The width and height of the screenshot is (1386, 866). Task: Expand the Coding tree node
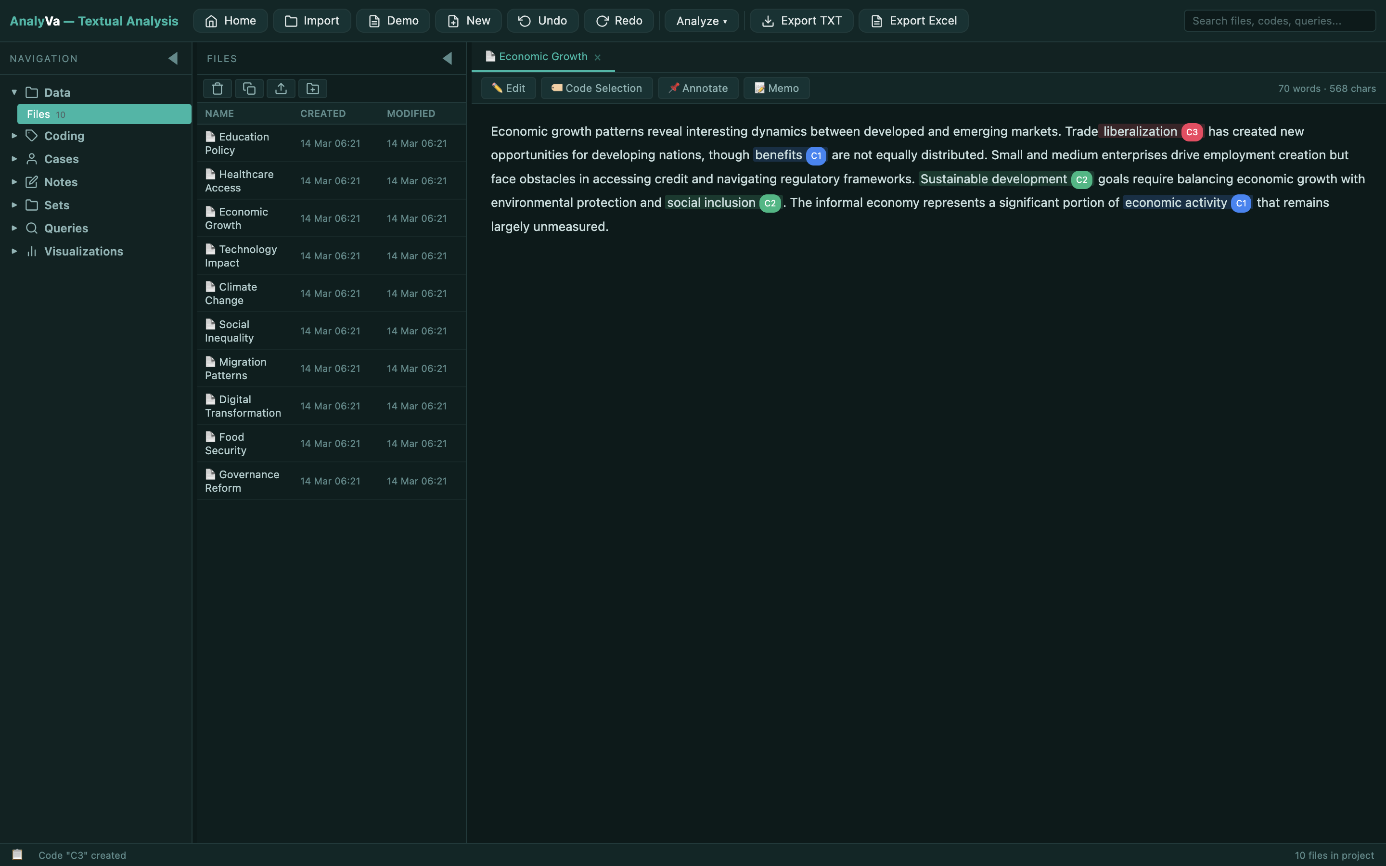(x=14, y=136)
